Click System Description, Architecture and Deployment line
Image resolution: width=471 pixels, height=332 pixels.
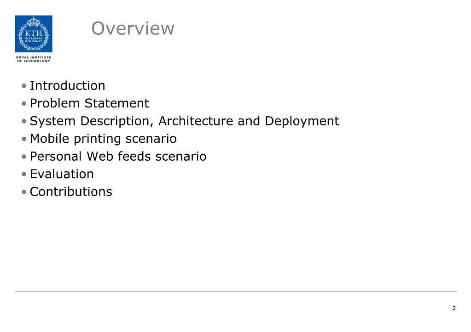coord(185,121)
